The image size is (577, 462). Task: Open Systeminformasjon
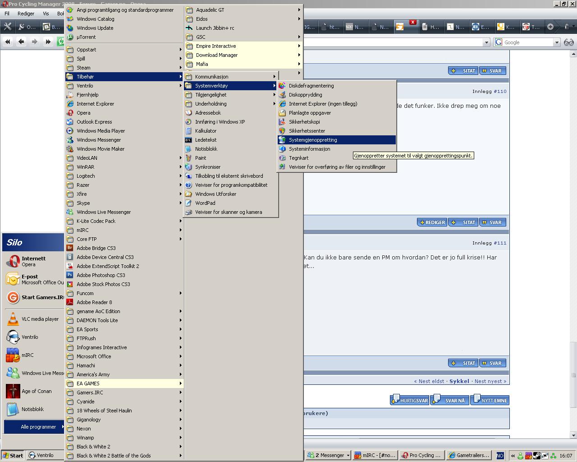(337, 149)
